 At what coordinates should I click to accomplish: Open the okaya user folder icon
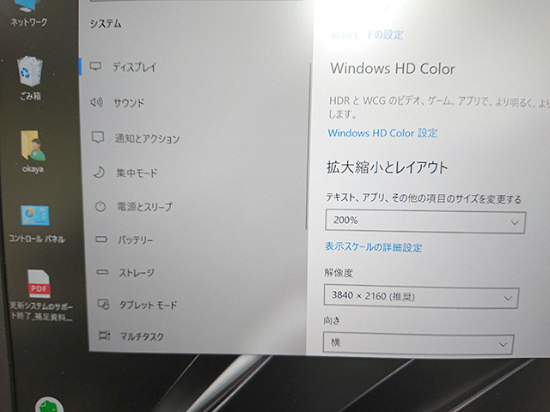(x=34, y=148)
